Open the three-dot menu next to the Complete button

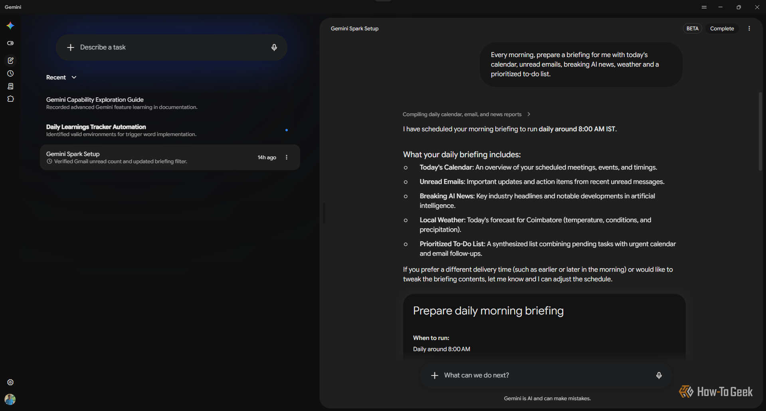(749, 29)
